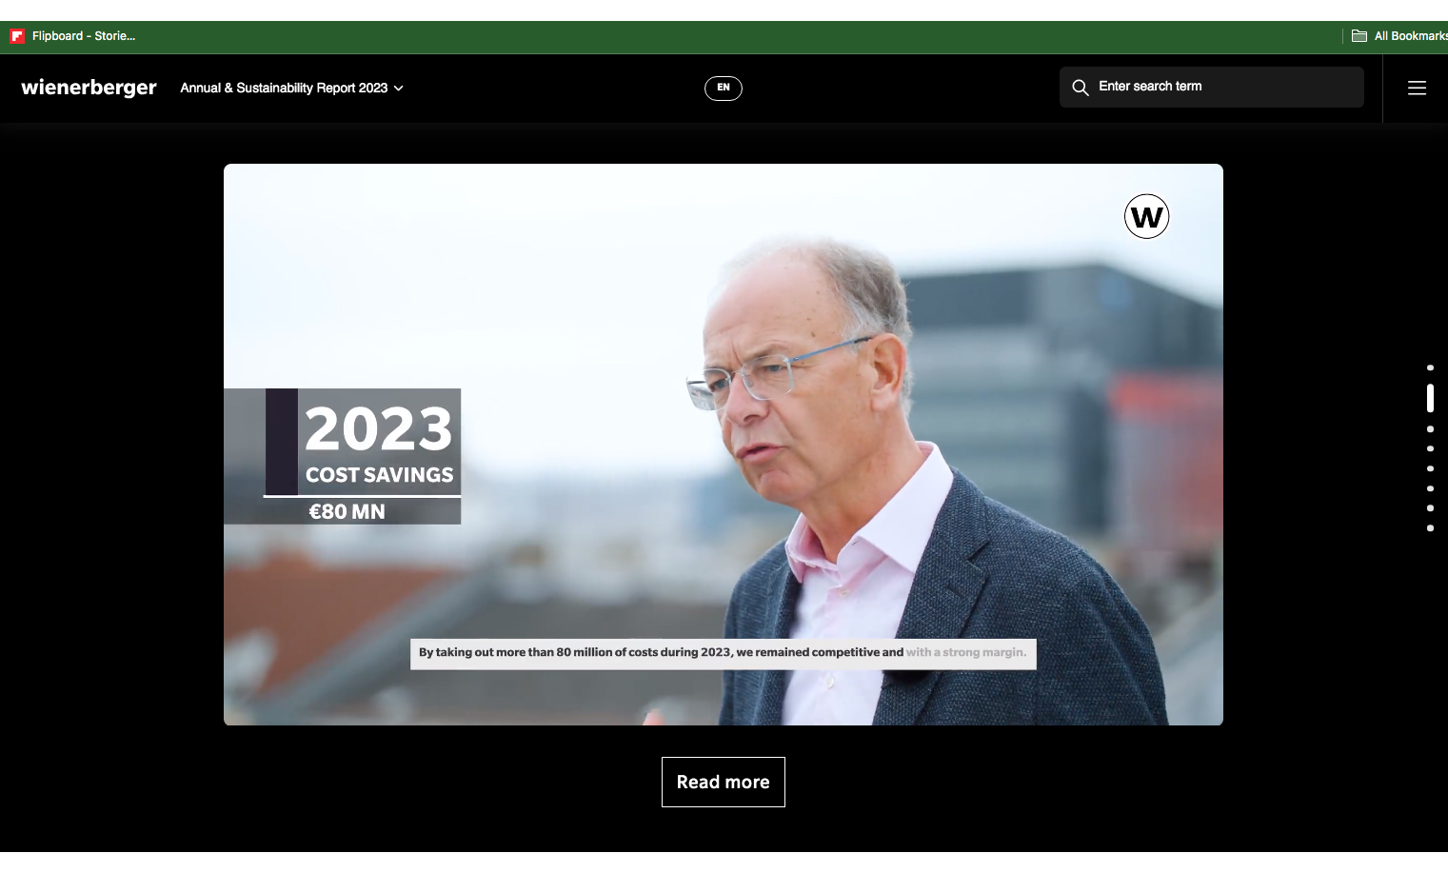Viewport: 1448px width, 873px height.
Task: Focus the Enter search term field
Action: click(1212, 87)
